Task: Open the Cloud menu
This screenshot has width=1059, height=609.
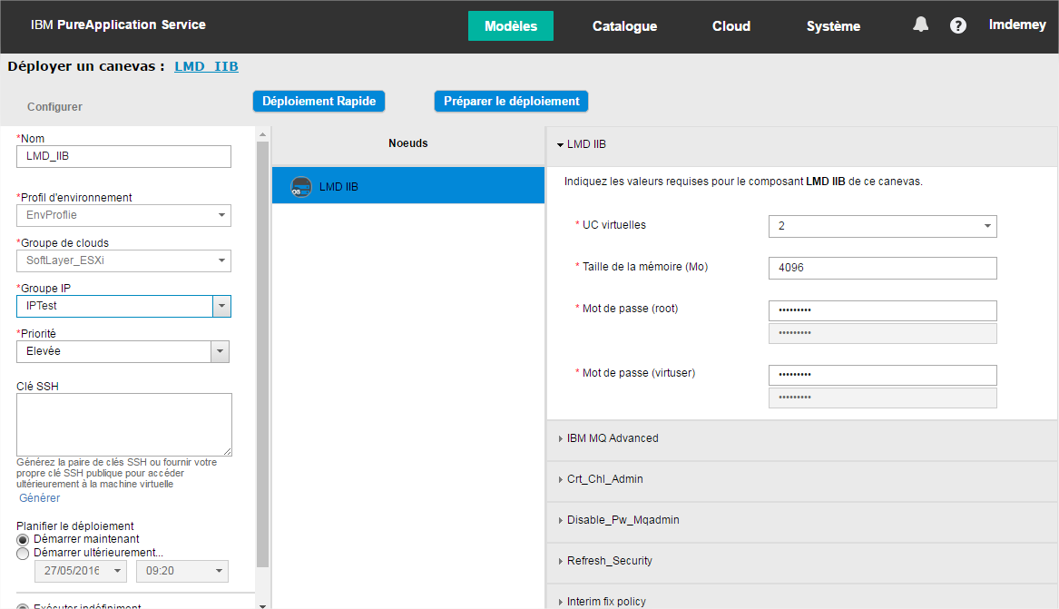Action: [x=731, y=26]
